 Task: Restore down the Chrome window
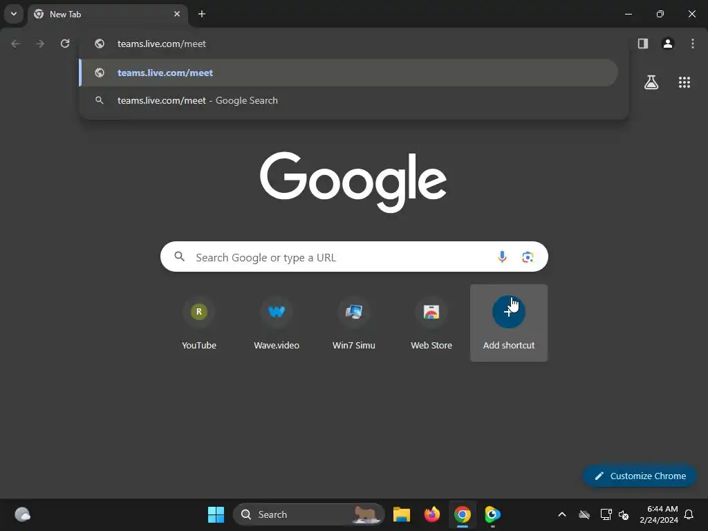(660, 14)
